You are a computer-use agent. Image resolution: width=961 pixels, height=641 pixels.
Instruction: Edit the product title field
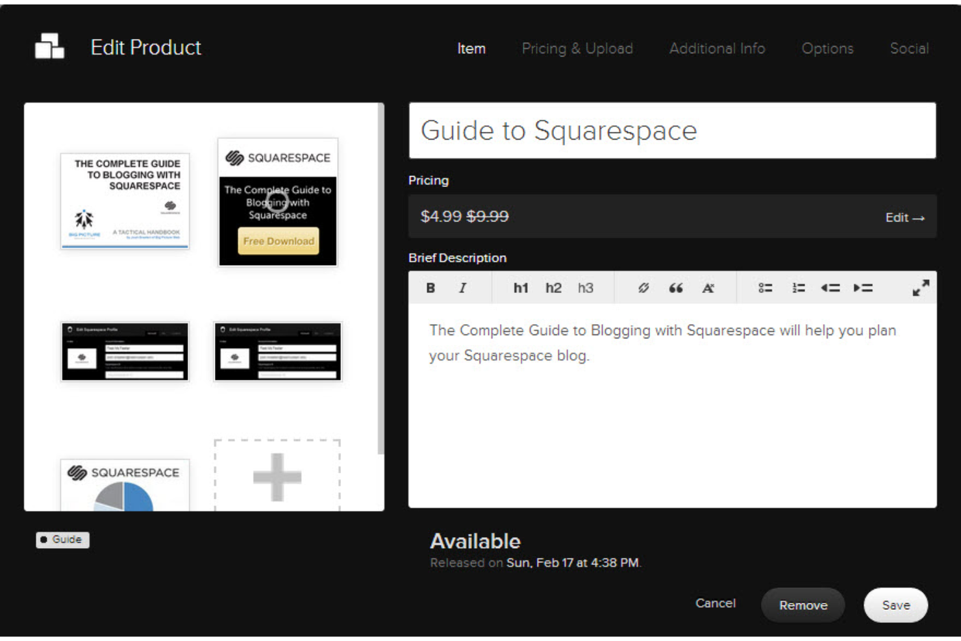point(672,131)
